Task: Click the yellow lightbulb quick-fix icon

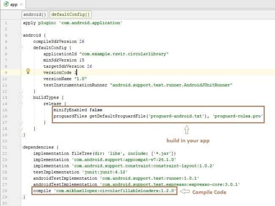Action: click(x=28, y=71)
